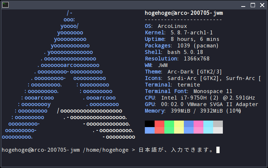Image resolution: width=268 pixels, height=168 pixels.
Task: Click the /home/hogehoge path in the prompt
Action: [105, 150]
